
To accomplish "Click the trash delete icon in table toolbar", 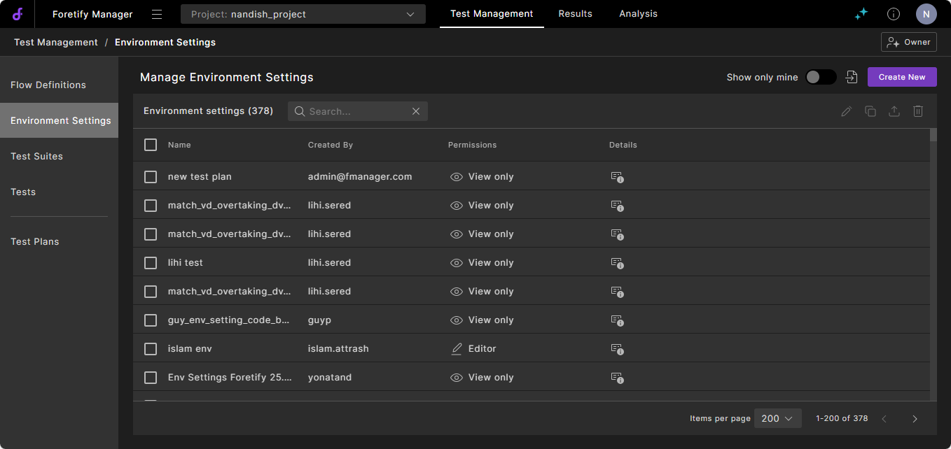I will pyautogui.click(x=918, y=111).
